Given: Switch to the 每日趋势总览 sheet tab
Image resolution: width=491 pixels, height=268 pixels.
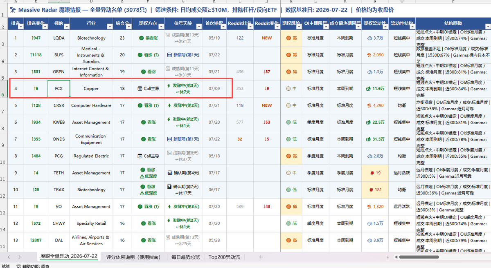Looking at the screenshot, I should click(x=185, y=257).
